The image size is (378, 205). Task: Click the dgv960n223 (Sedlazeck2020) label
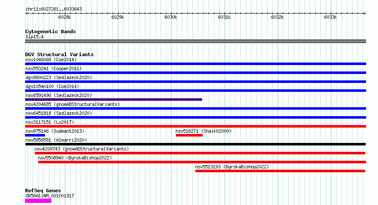[59, 77]
